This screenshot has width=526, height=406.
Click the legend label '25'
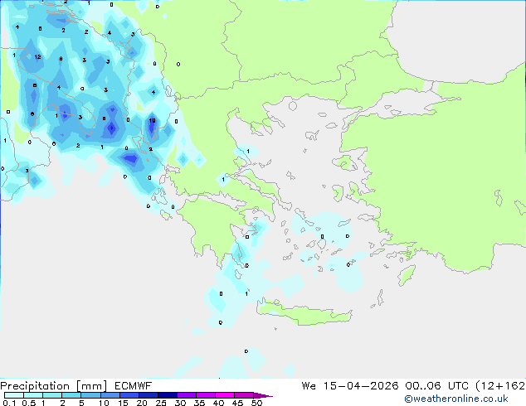(x=161, y=403)
